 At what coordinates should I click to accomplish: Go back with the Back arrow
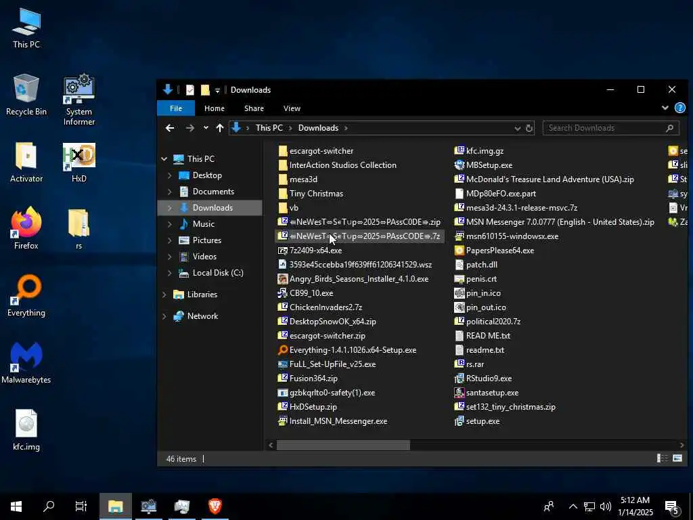coord(170,128)
